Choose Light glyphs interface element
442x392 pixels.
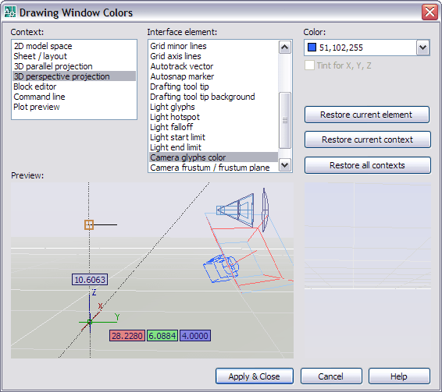point(173,107)
